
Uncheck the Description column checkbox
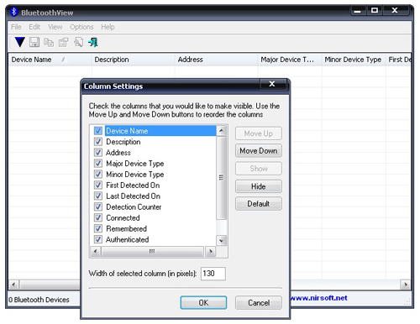tap(98, 142)
